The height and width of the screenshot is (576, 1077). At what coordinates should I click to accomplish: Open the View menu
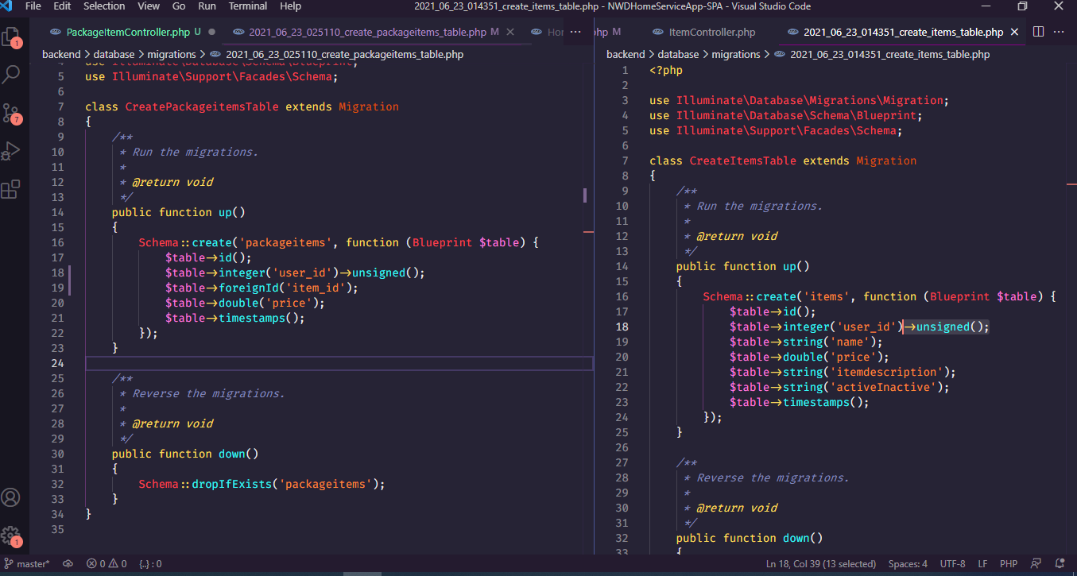point(149,6)
